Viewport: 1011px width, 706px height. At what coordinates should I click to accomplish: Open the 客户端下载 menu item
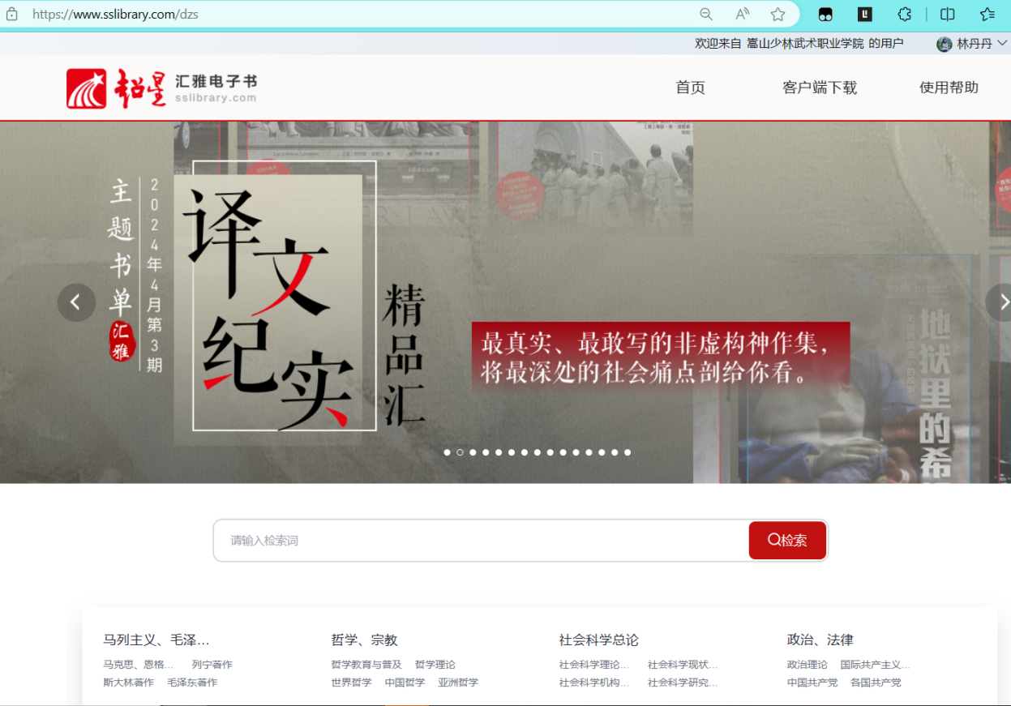[820, 88]
